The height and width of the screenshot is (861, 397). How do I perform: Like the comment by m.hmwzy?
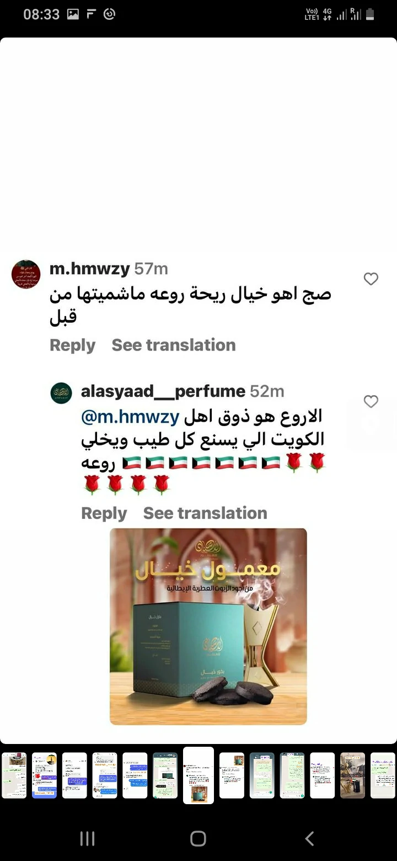click(371, 279)
